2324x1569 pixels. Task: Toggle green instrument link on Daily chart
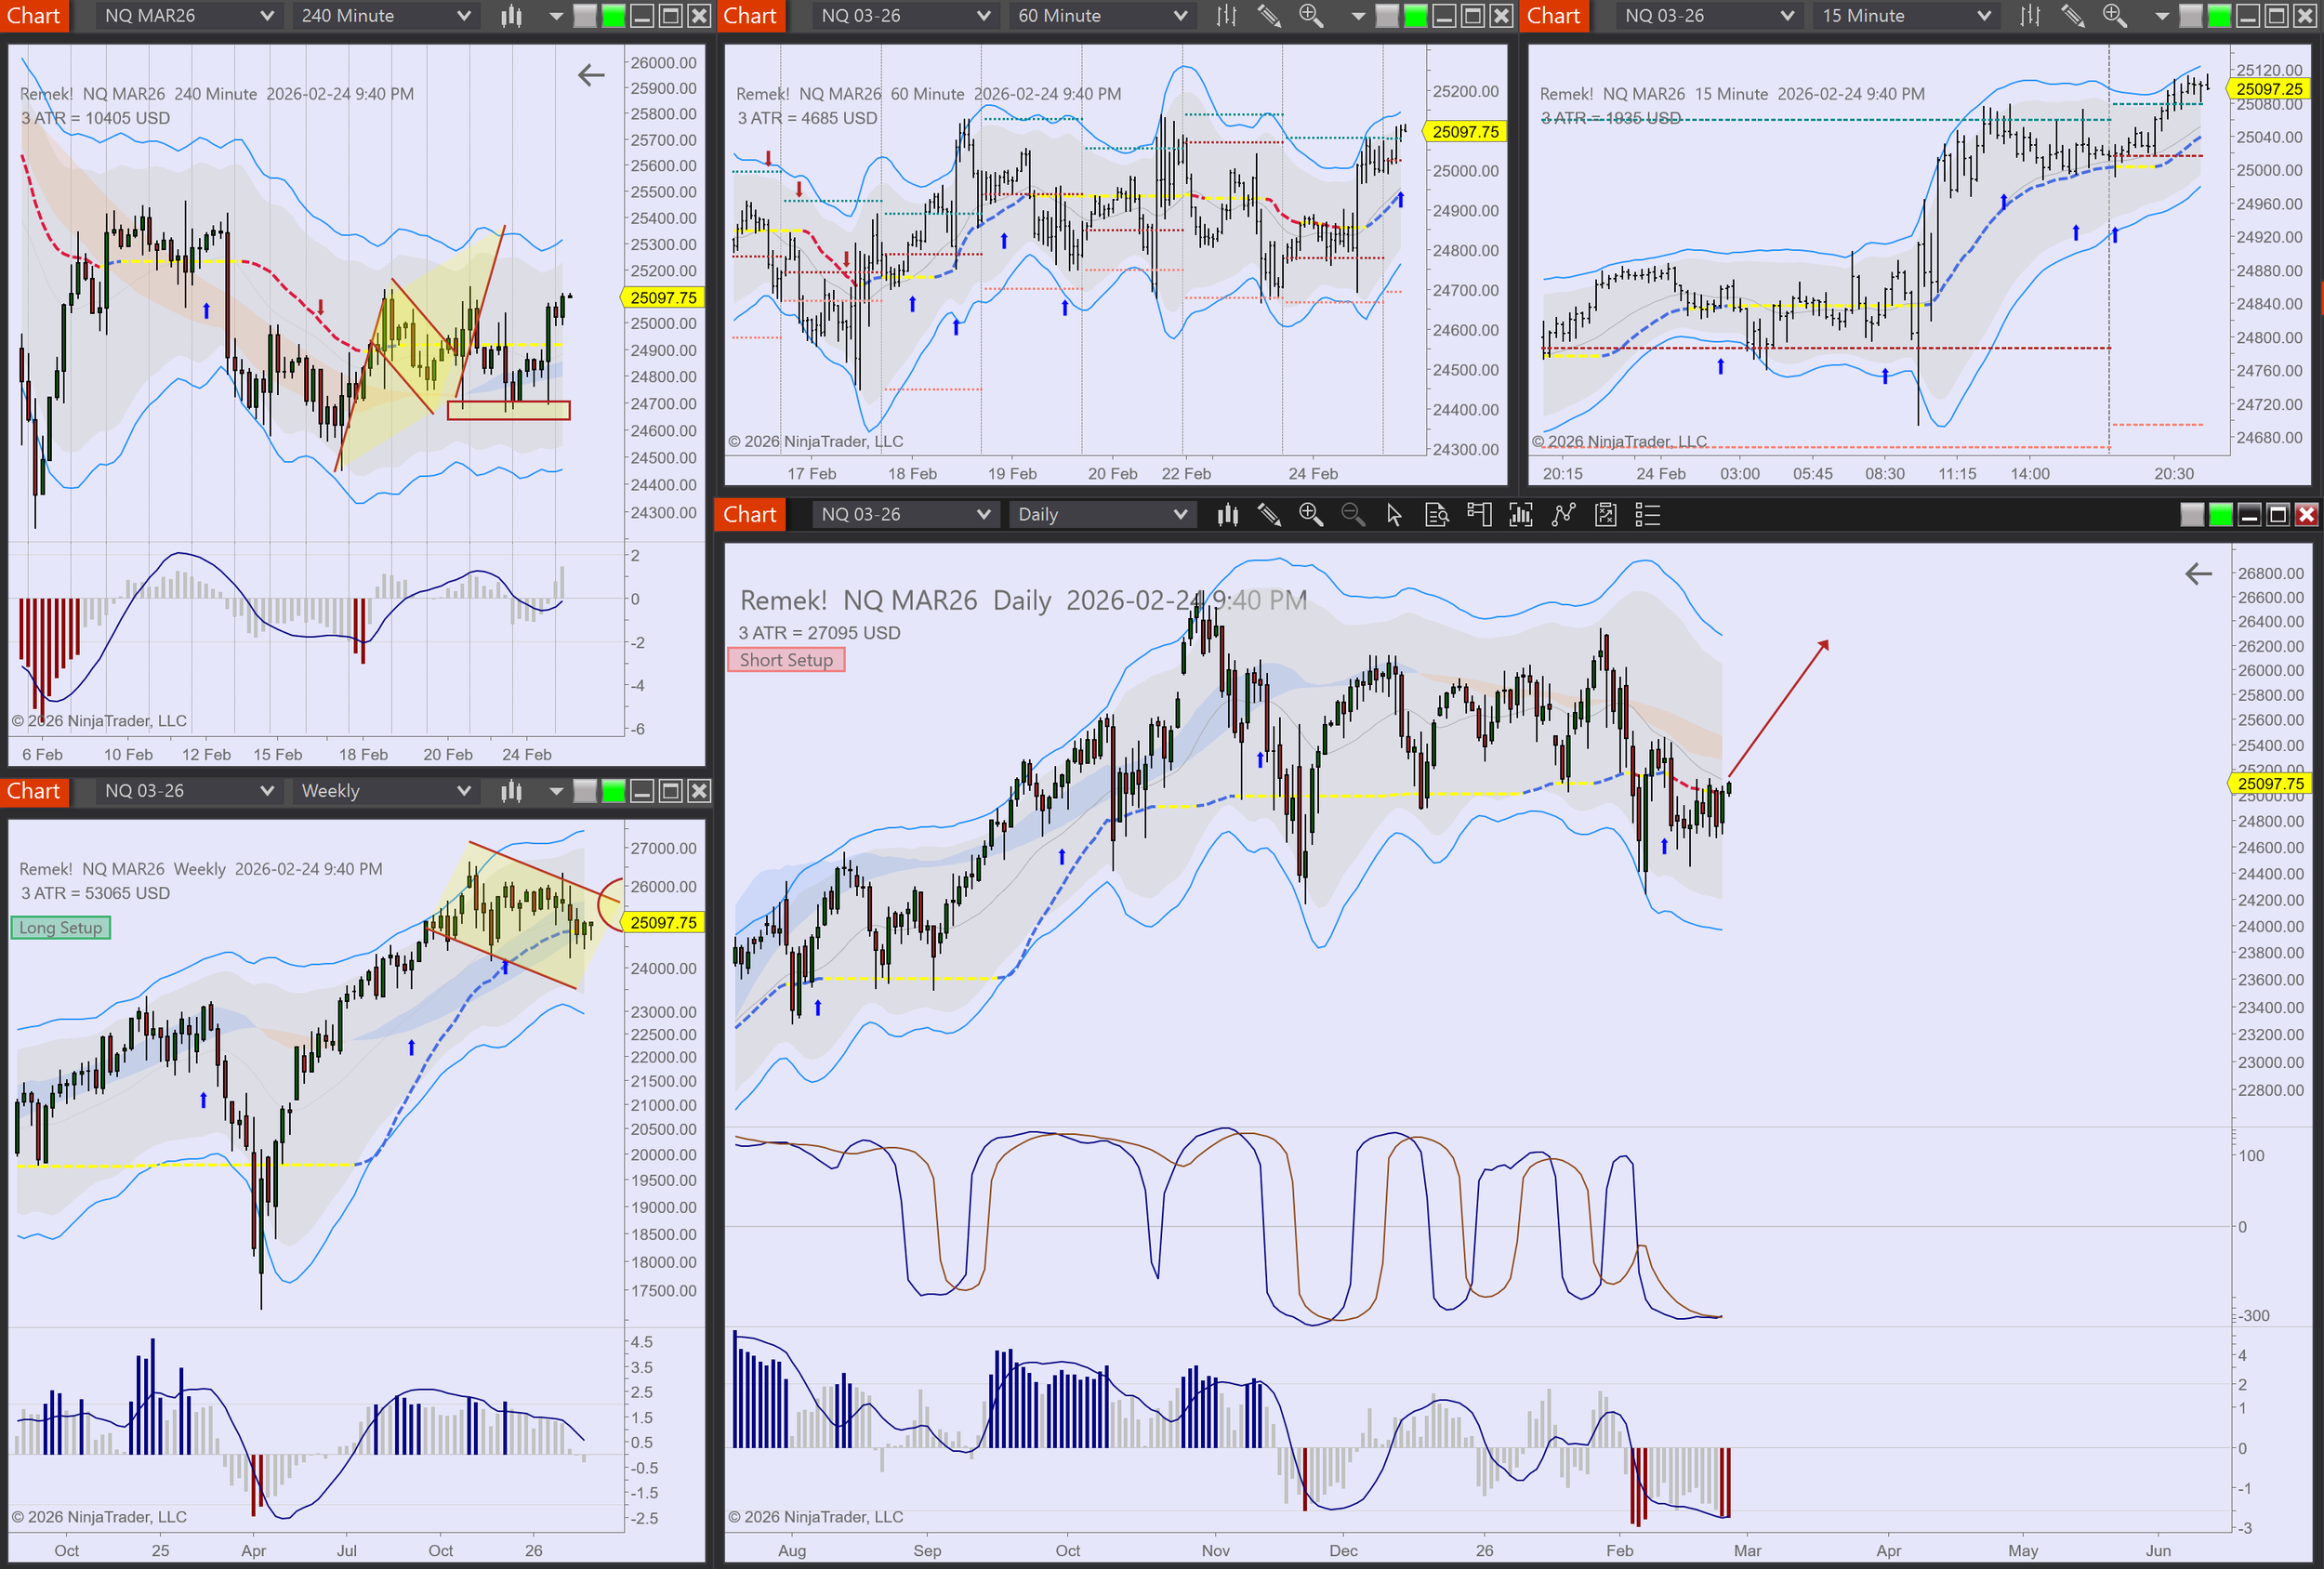(x=2220, y=515)
